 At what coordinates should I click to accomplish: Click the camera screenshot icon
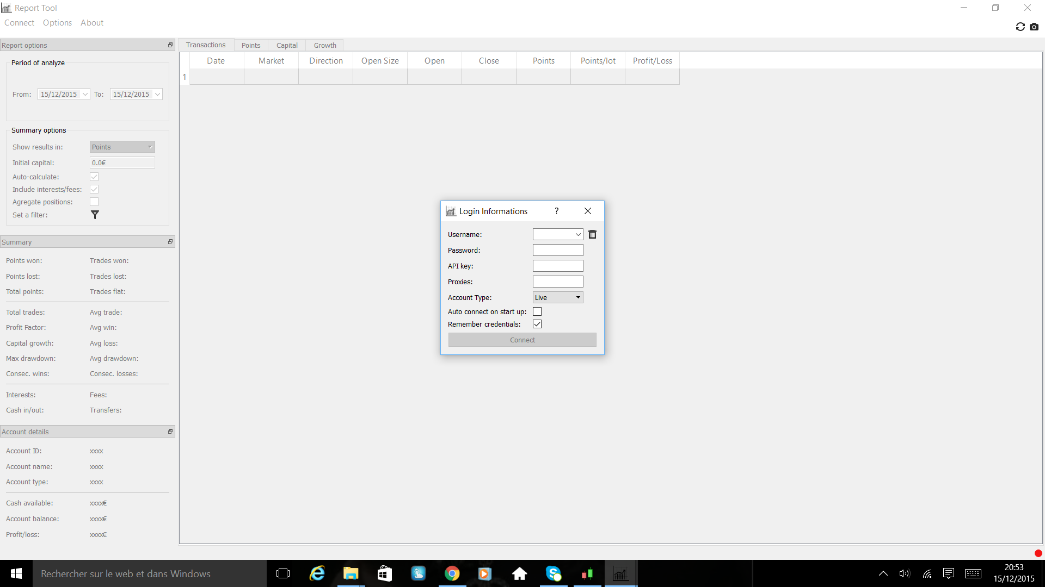click(x=1034, y=27)
